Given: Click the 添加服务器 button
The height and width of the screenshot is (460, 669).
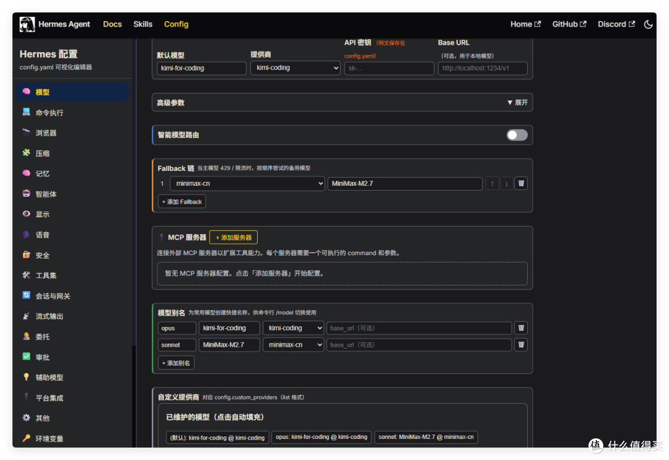Looking at the screenshot, I should click(x=234, y=238).
